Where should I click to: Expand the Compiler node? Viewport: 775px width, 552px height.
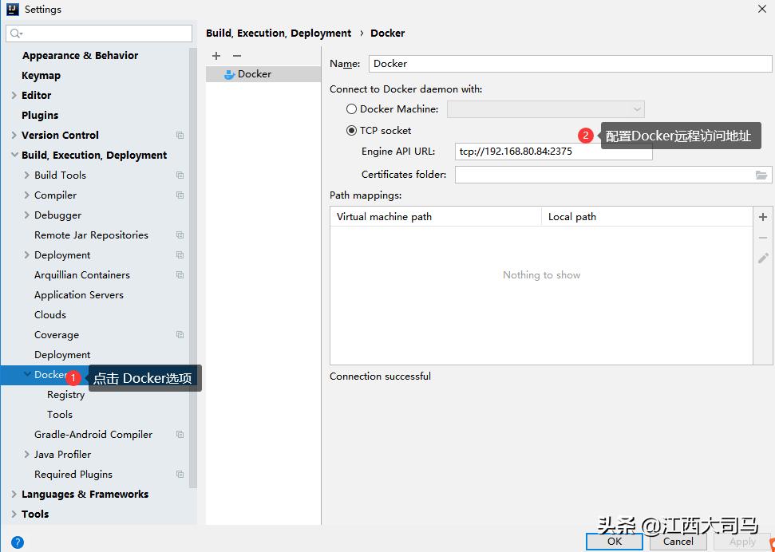click(26, 195)
